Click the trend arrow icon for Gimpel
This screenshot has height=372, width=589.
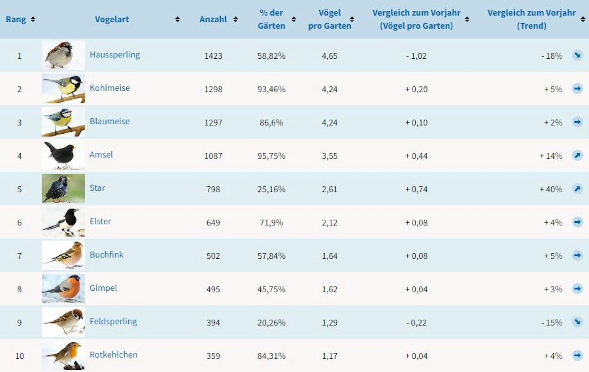tap(577, 289)
